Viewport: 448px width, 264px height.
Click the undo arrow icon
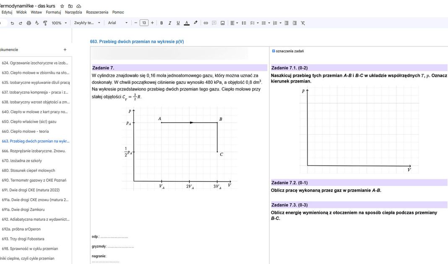[x=13, y=23]
